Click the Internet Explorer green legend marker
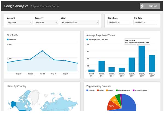Image resolution: width=164 pixels, height=115 pixels. tap(117, 90)
